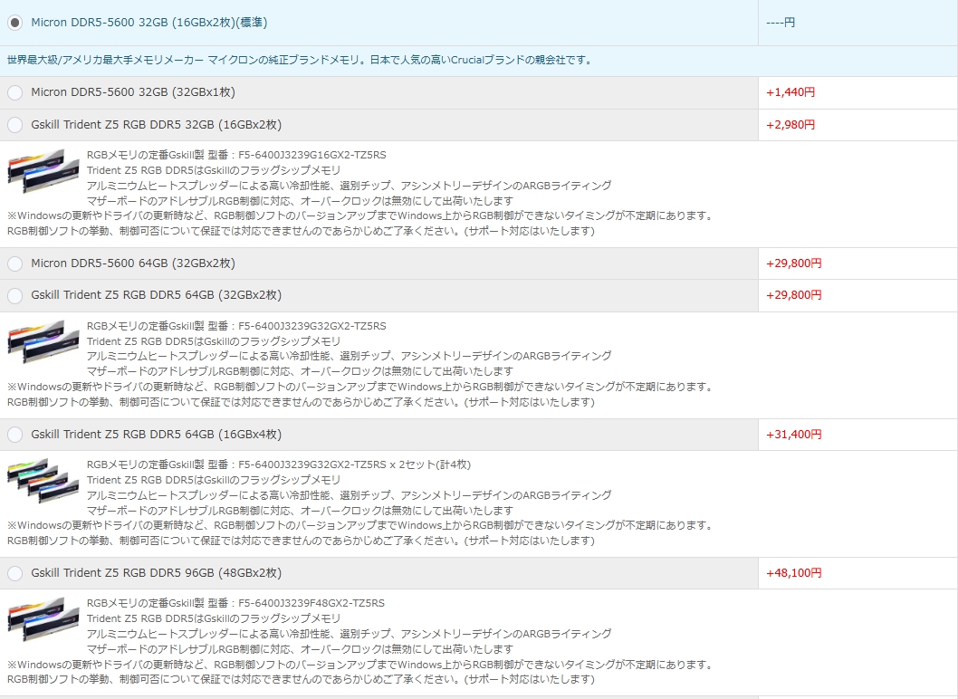Click the label "Micron DDR5-5600 64GB (32GBx2枚)"
Image resolution: width=958 pixels, height=699 pixels.
133,263
